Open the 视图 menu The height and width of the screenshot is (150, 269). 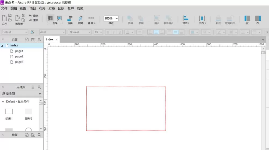coord(23,8)
